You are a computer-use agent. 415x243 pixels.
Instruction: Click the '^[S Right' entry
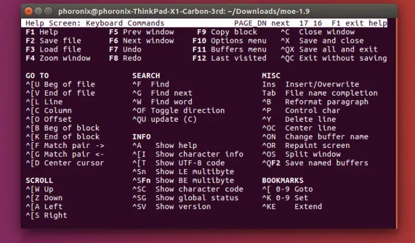(x=47, y=215)
